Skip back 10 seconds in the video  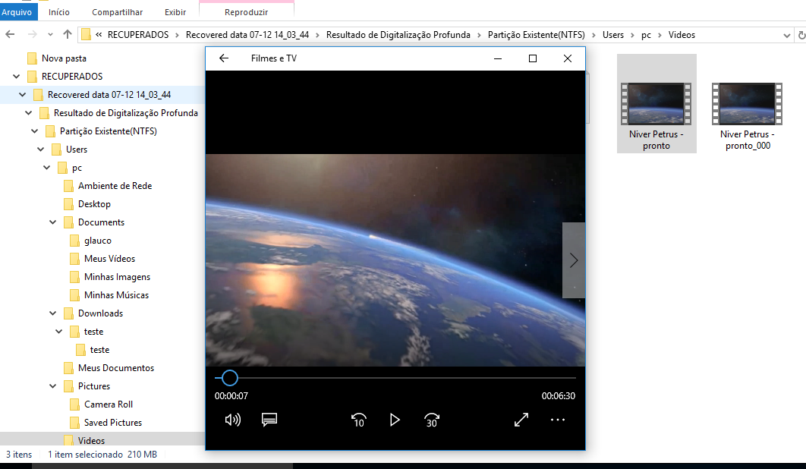click(x=358, y=420)
